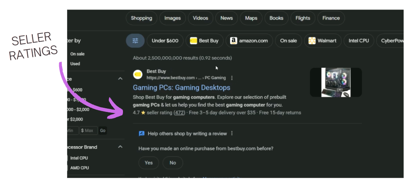Open the search filter tools icon

[x=135, y=41]
